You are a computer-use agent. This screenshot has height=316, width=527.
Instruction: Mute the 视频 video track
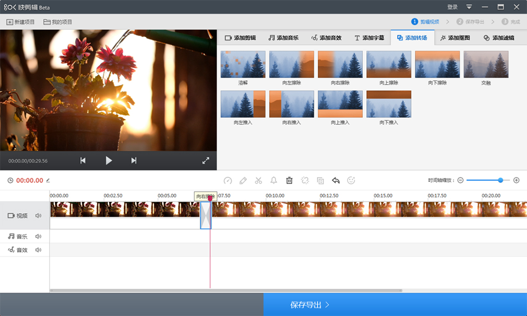[x=38, y=216]
